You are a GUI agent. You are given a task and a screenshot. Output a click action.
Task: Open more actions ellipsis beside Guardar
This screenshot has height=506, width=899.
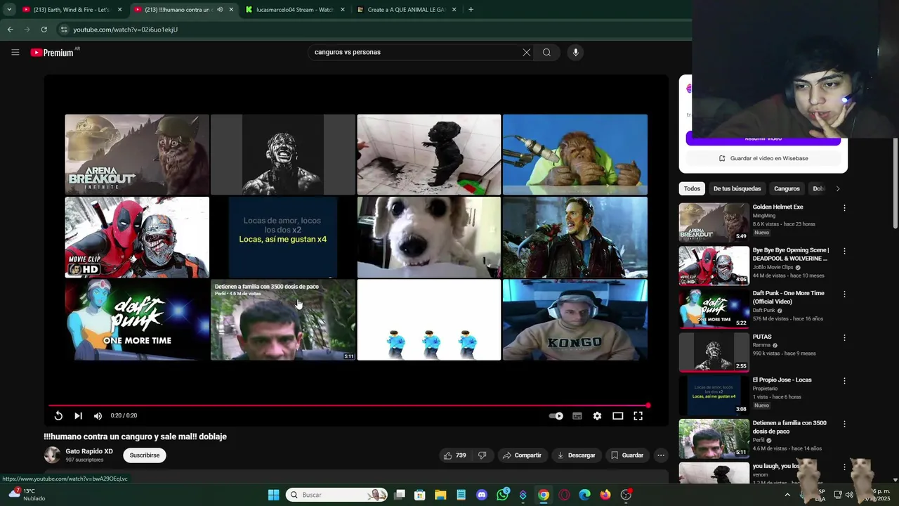click(x=661, y=455)
